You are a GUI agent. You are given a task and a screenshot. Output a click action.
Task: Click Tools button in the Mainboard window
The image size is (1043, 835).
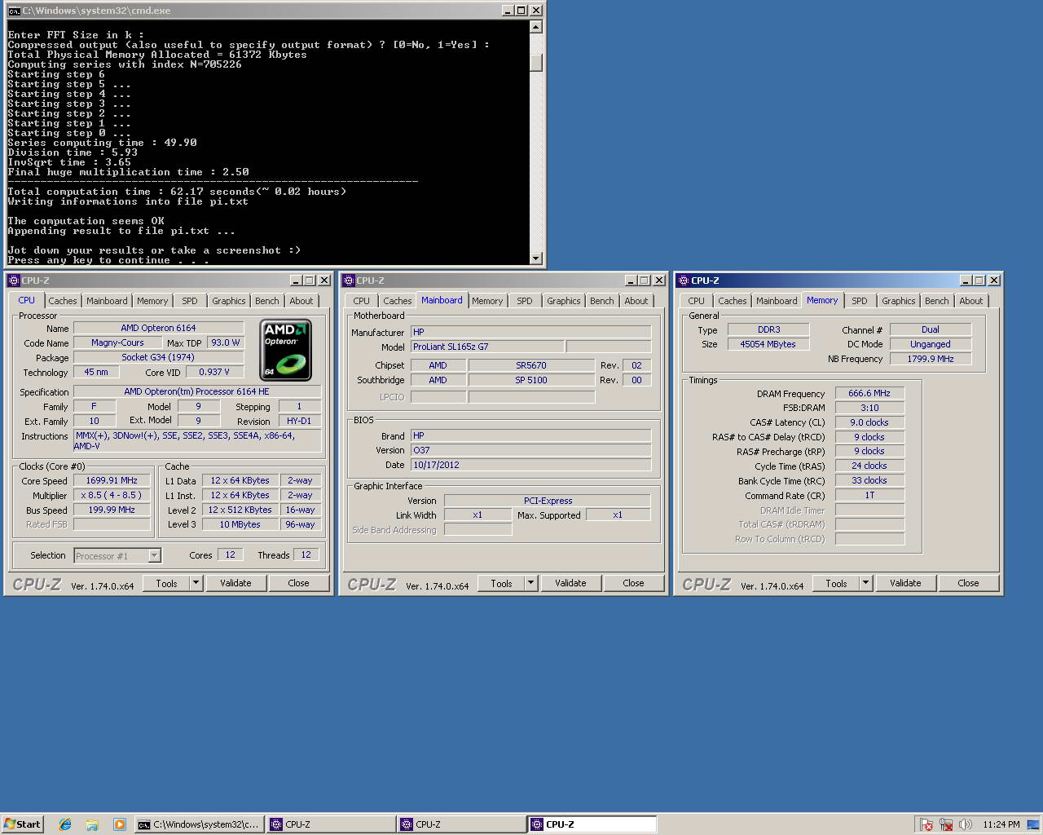coord(501,583)
